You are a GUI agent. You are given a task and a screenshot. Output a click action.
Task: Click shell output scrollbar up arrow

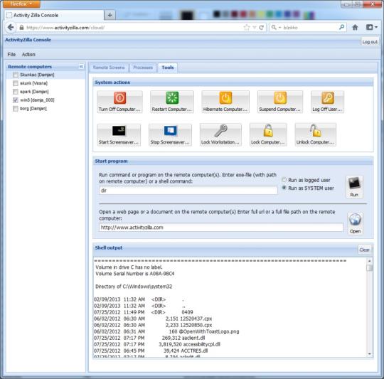(x=369, y=261)
